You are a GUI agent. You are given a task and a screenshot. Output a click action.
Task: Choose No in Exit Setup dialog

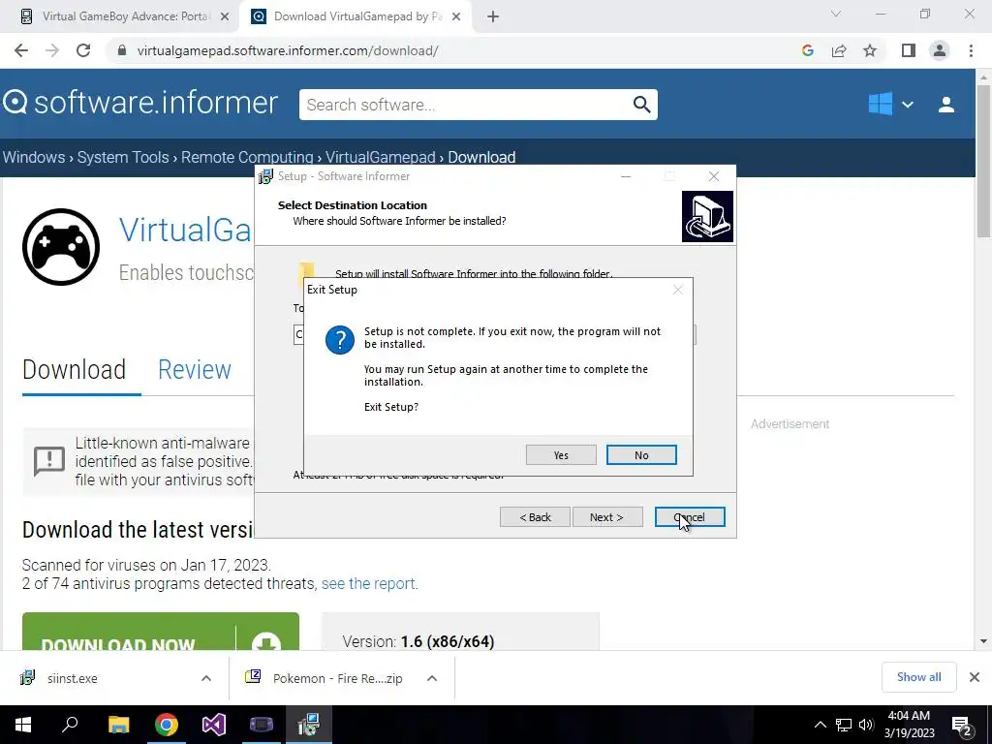(641, 455)
